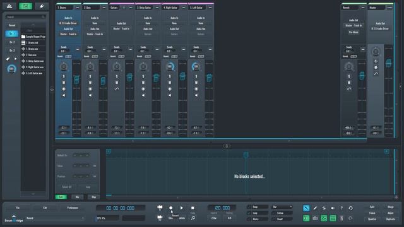This screenshot has width=404, height=227.
Task: Open the Audio In device dropdown on 1 Drums
Action: pyautogui.click(x=68, y=23)
